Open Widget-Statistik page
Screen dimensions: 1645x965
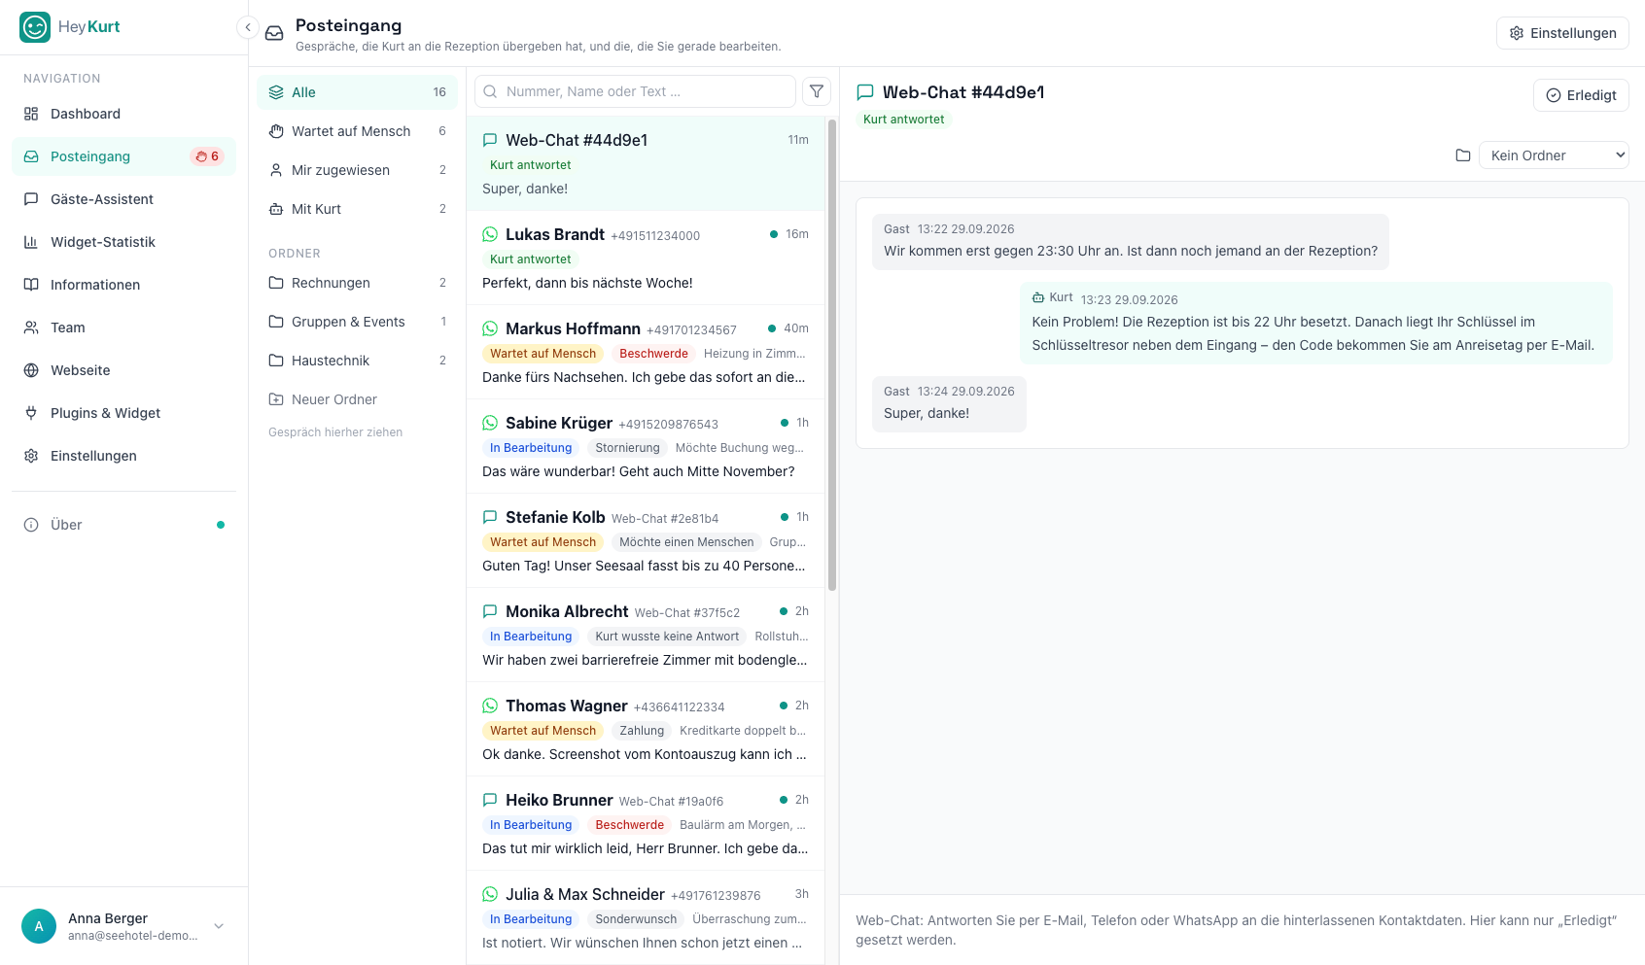coord(123,242)
